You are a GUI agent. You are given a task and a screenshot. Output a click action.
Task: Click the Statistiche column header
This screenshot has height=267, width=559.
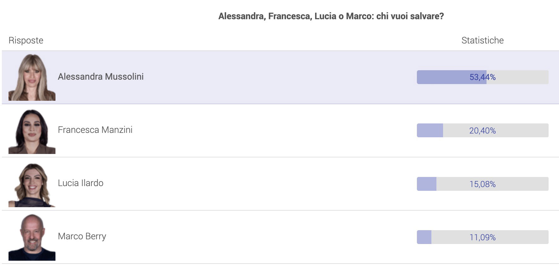[x=482, y=40]
